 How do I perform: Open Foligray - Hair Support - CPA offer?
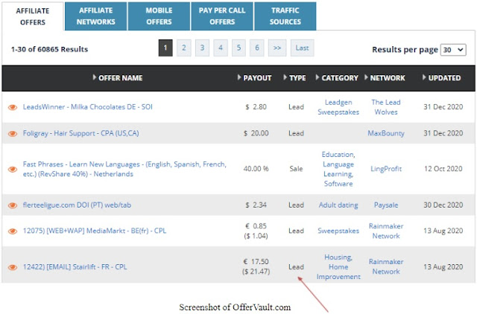pos(80,133)
